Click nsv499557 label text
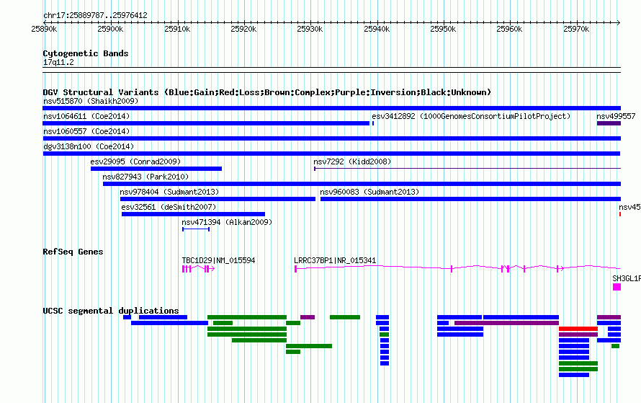The width and height of the screenshot is (641, 403). point(616,116)
